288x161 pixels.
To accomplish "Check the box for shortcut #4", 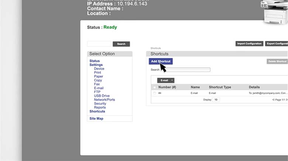I will [x=154, y=93].
